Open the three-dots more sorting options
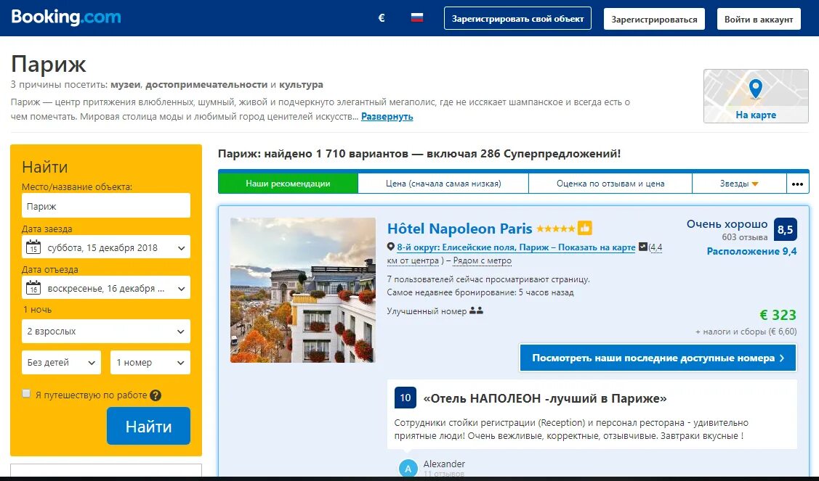 (797, 184)
